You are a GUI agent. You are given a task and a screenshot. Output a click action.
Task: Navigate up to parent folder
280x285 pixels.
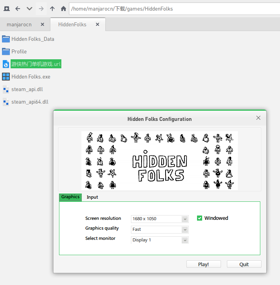point(52,9)
